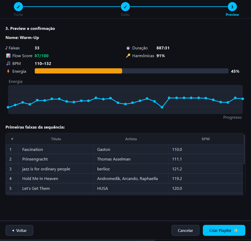Click the Fonte step checkmark circle

pyautogui.click(x=18, y=7)
